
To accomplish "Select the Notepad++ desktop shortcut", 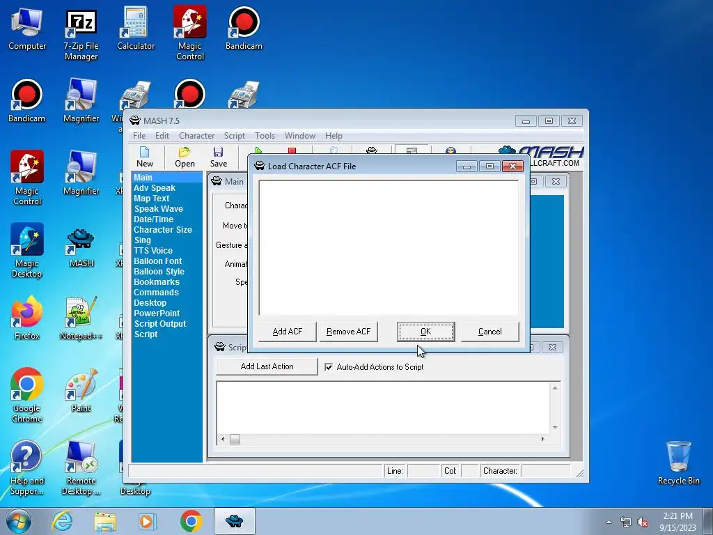I will 81,318.
